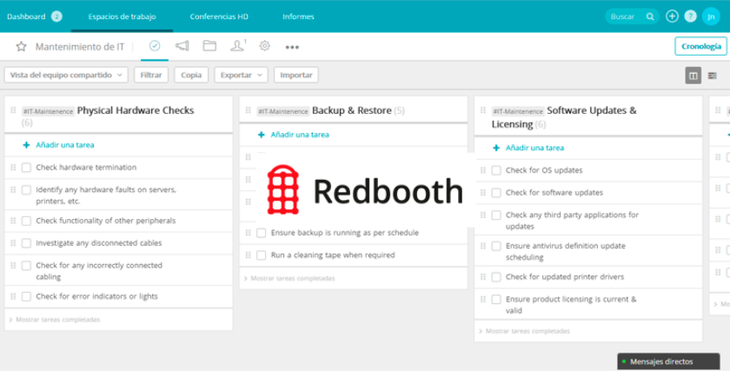Image resolution: width=730 pixels, height=371 pixels.
Task: Grab drag handle of Software Updates & Licensing list
Action: [x=483, y=110]
